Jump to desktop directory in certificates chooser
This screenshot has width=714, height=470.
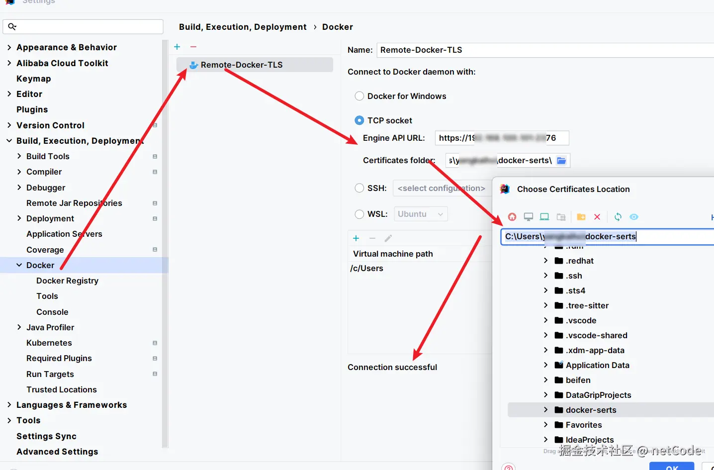coord(529,217)
